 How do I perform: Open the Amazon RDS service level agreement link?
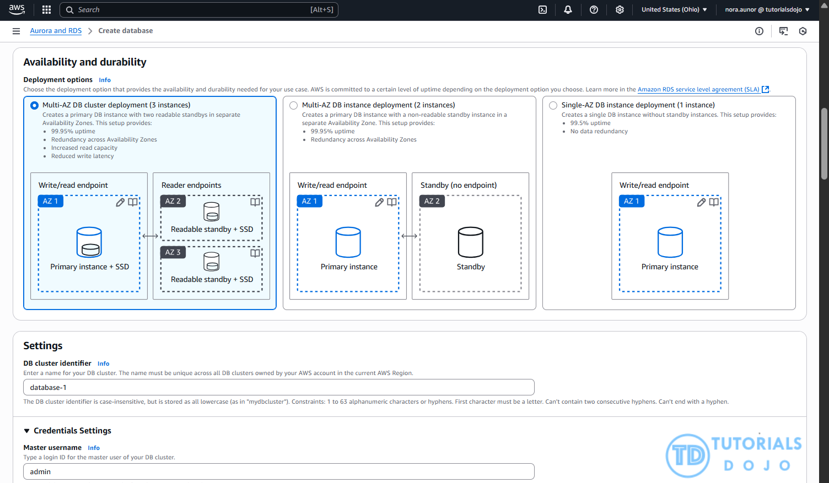[x=698, y=89]
